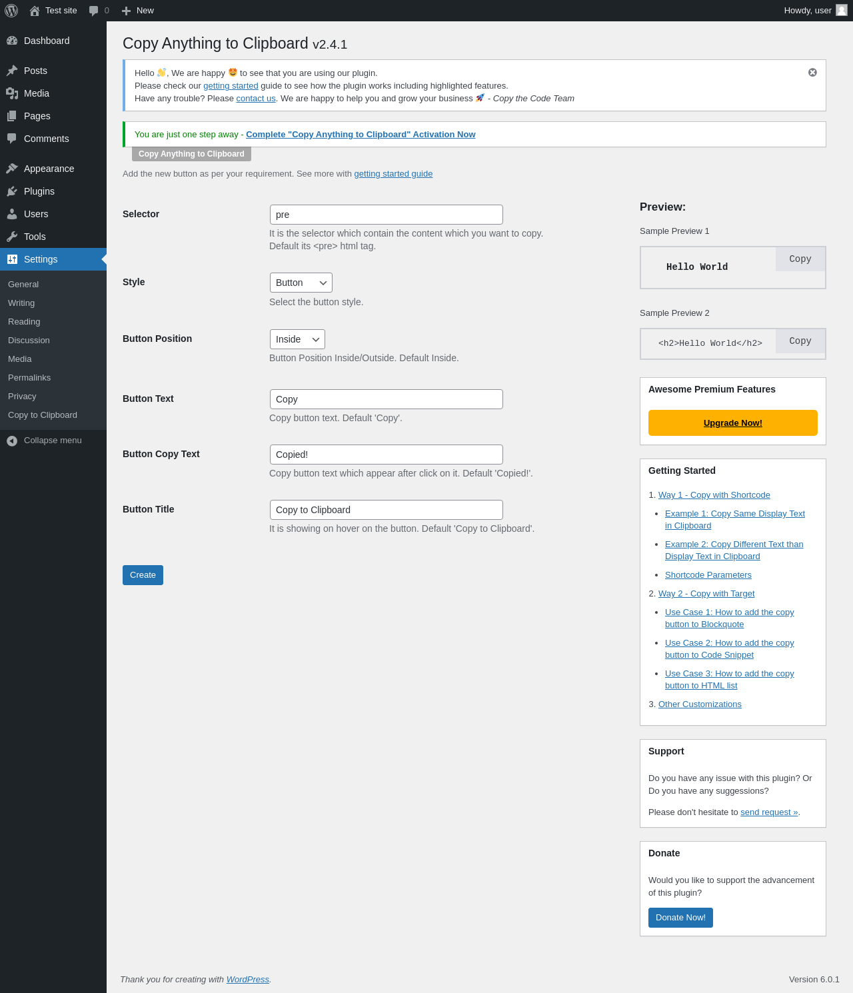Click Copy button in Sample Preview 1
853x993 pixels.
800,259
